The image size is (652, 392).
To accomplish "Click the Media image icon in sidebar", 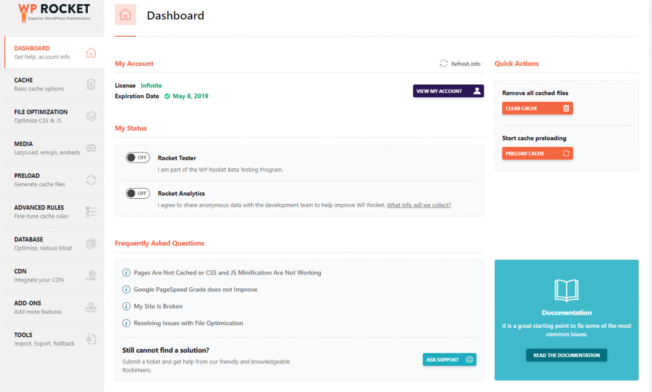I will coord(91,148).
